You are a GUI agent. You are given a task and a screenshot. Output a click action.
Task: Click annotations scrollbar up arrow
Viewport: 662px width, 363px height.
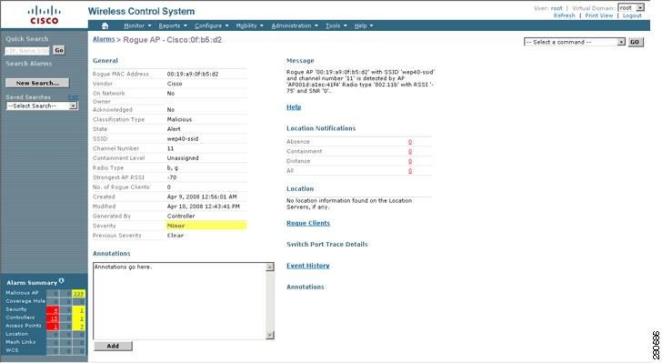[270, 267]
